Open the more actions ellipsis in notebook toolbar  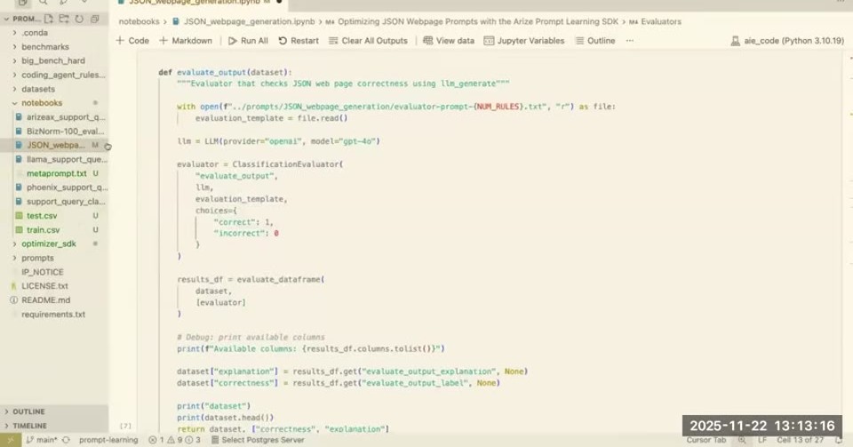point(629,41)
